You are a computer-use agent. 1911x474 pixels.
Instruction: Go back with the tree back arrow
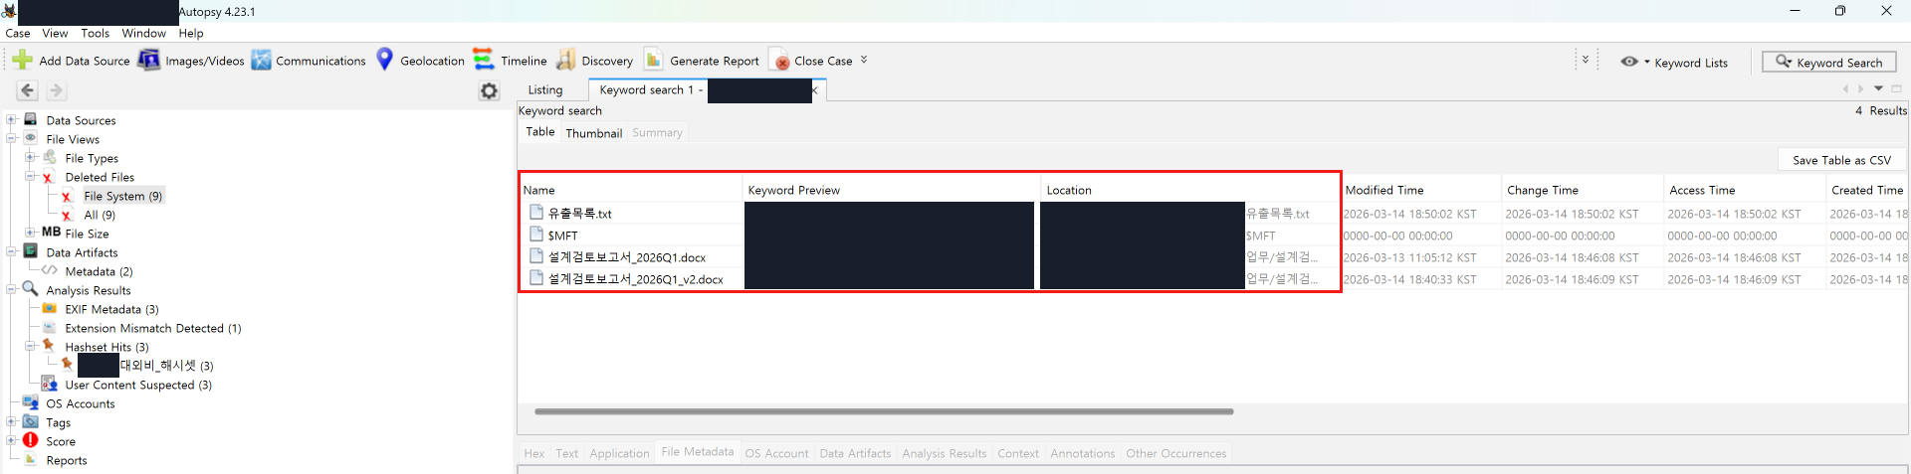[x=27, y=90]
